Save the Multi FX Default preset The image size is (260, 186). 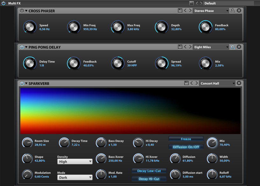point(191,3)
